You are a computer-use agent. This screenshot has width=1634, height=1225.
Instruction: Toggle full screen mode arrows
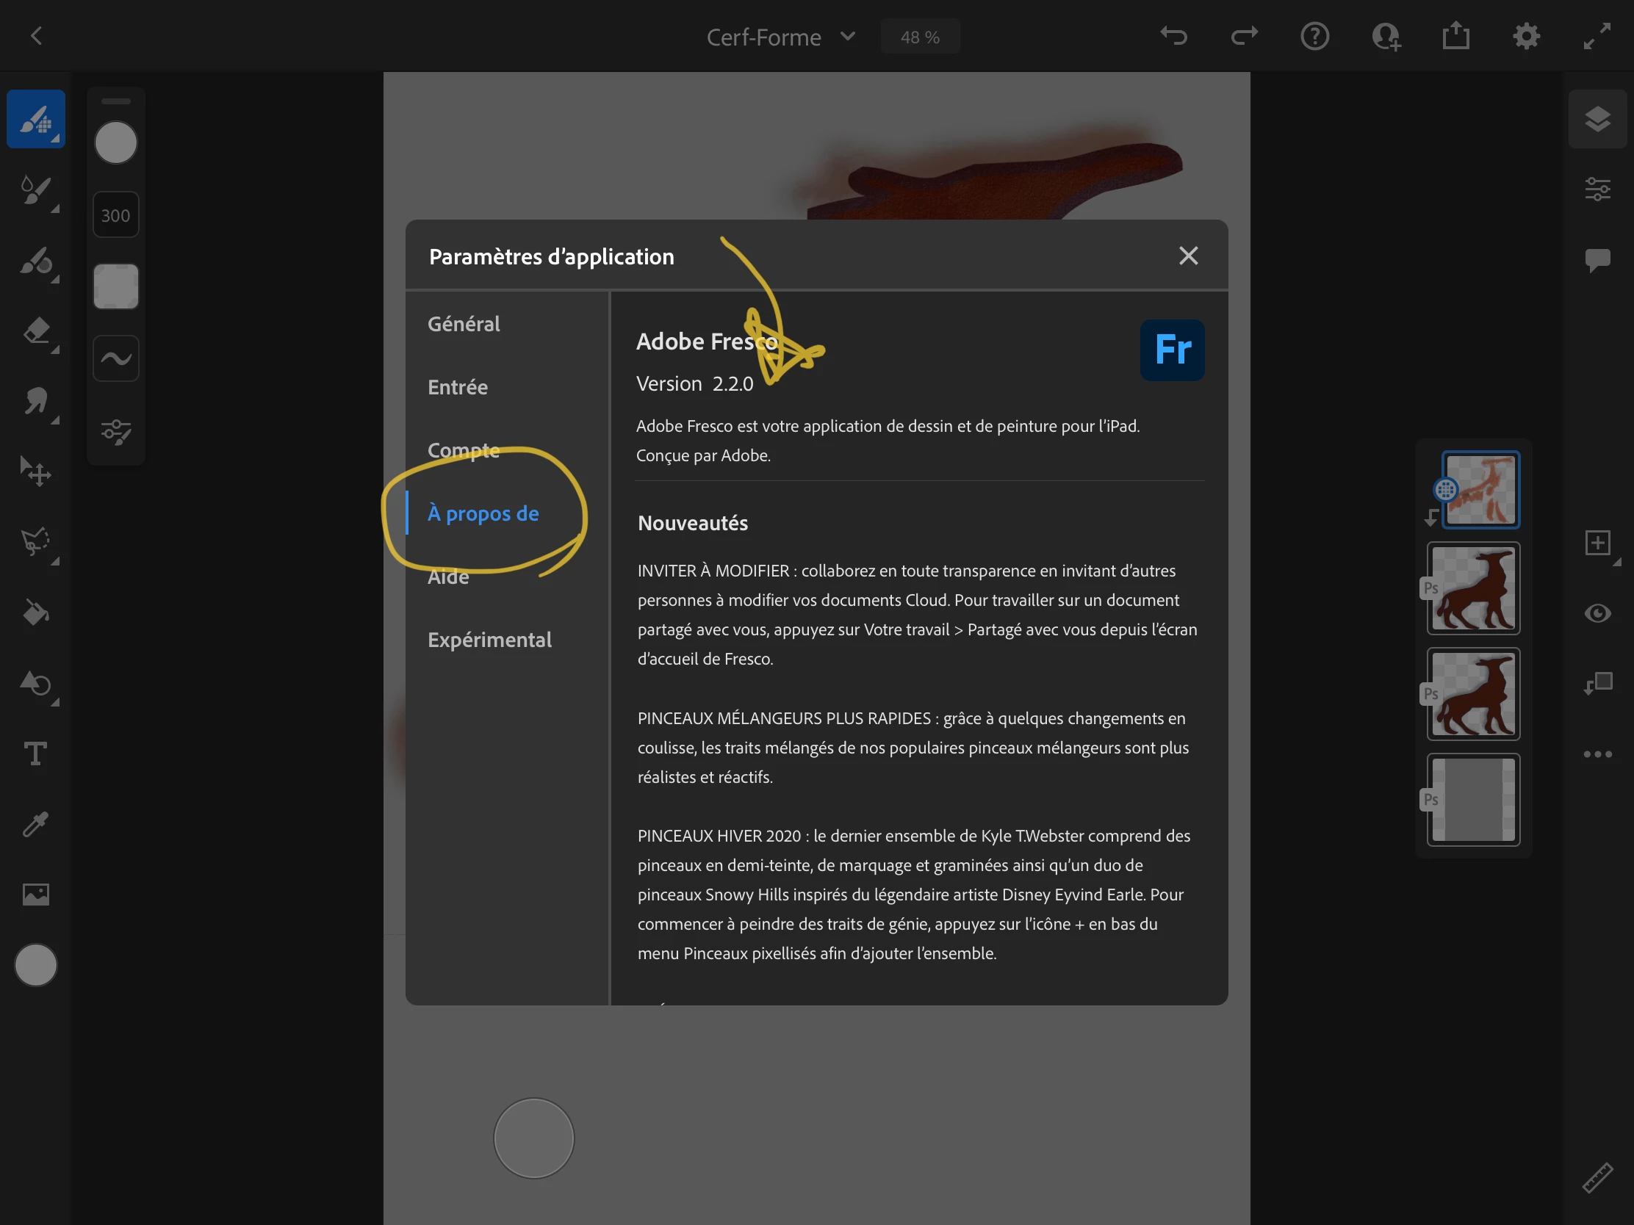1597,36
